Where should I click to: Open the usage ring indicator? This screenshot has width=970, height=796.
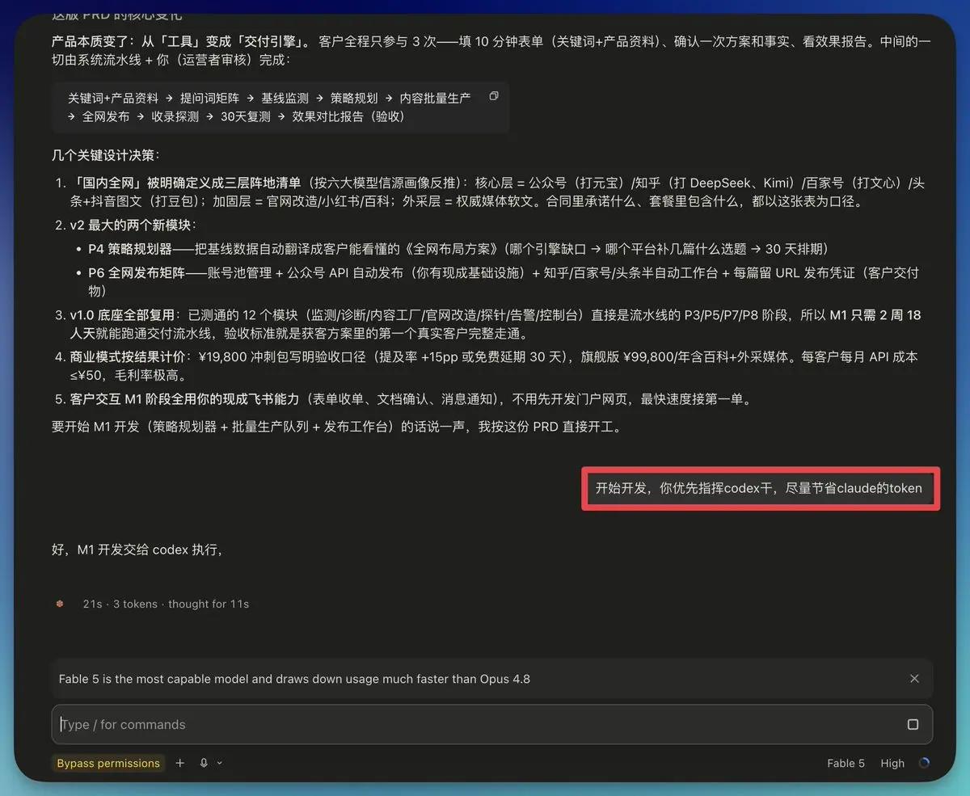coord(924,763)
